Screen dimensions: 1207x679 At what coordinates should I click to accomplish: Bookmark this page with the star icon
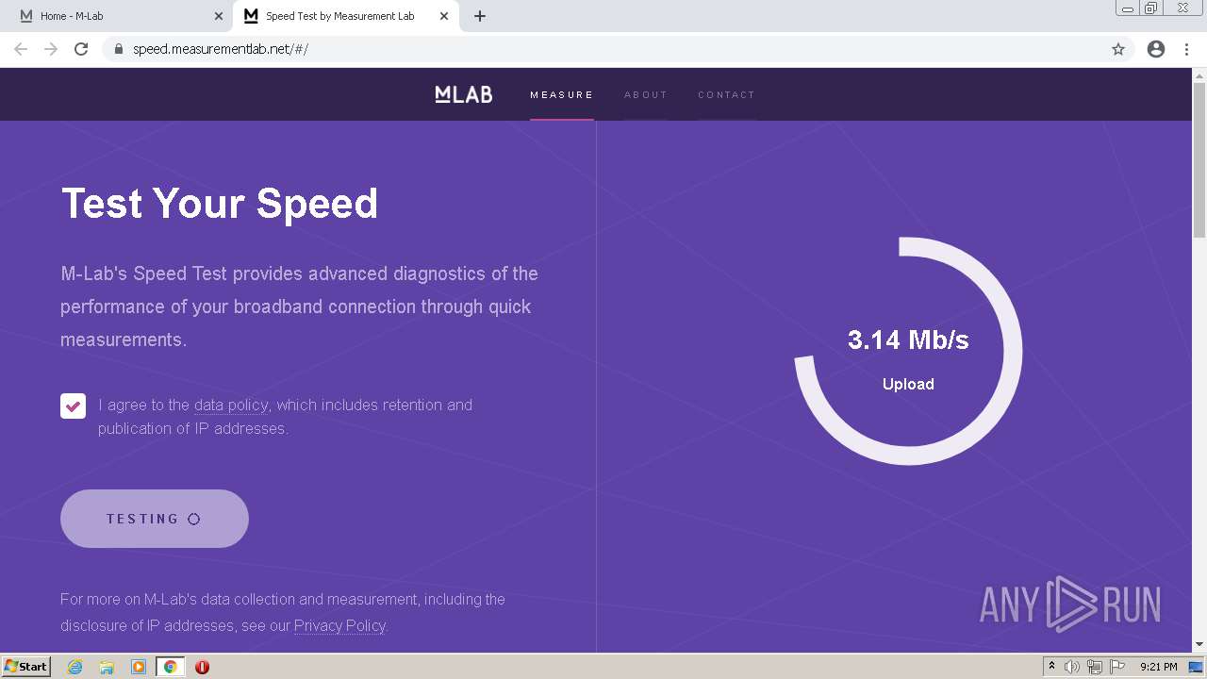tap(1118, 49)
